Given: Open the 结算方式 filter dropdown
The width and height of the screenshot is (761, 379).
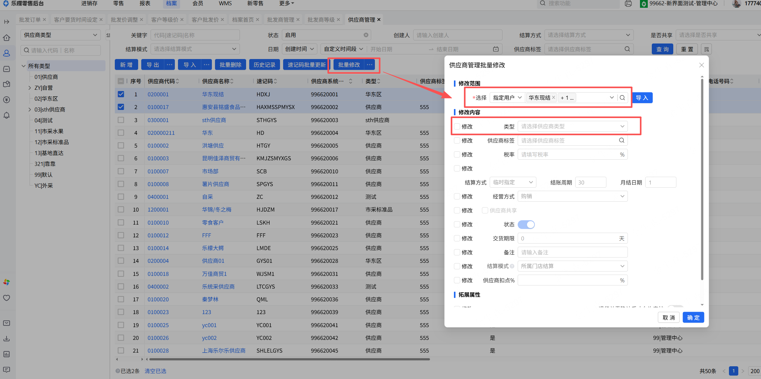Looking at the screenshot, I should (x=588, y=35).
